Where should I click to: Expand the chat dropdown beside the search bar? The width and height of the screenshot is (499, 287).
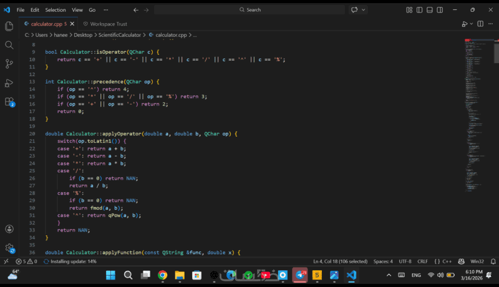click(x=364, y=10)
